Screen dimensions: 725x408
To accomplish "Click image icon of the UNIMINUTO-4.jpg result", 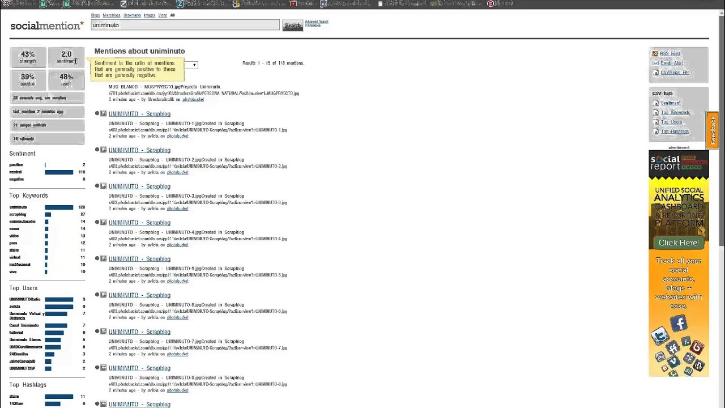I will click(x=104, y=223).
